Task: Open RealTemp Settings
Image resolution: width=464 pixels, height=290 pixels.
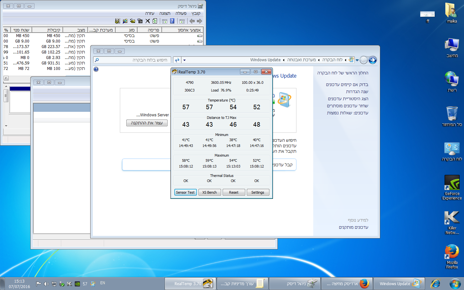Action: [x=257, y=192]
